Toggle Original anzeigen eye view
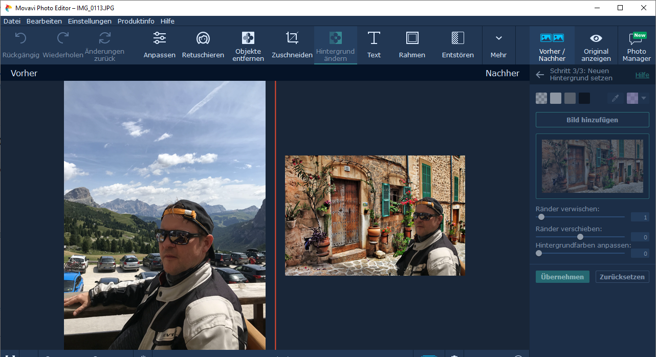Image resolution: width=656 pixels, height=357 pixels. click(596, 45)
